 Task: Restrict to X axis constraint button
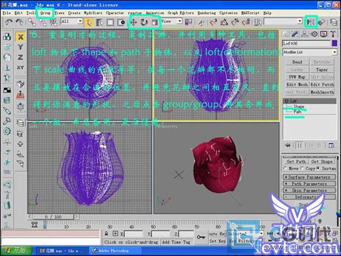[x=20, y=37]
